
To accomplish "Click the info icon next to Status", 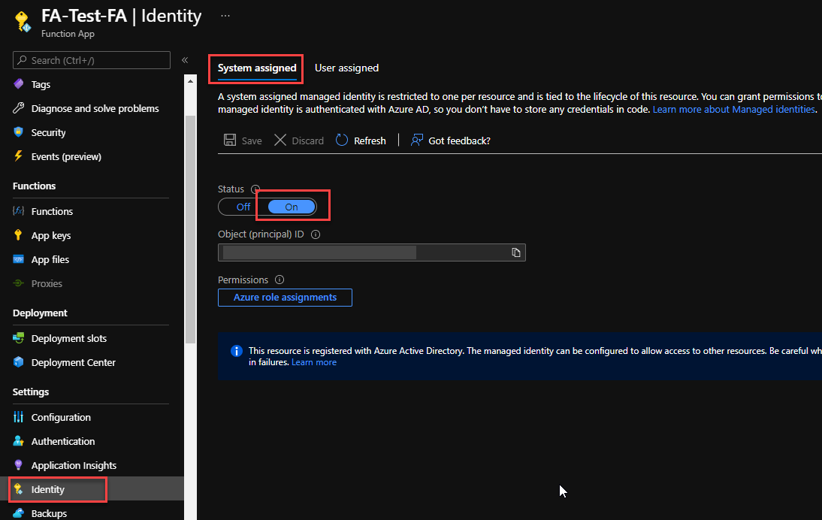I will coord(255,189).
